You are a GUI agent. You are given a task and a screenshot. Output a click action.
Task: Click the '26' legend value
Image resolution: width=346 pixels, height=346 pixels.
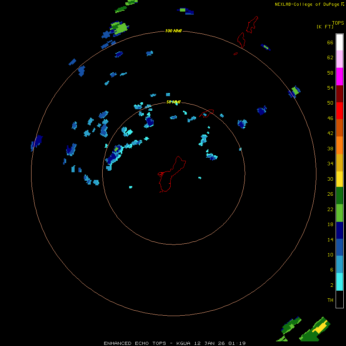click(330, 194)
